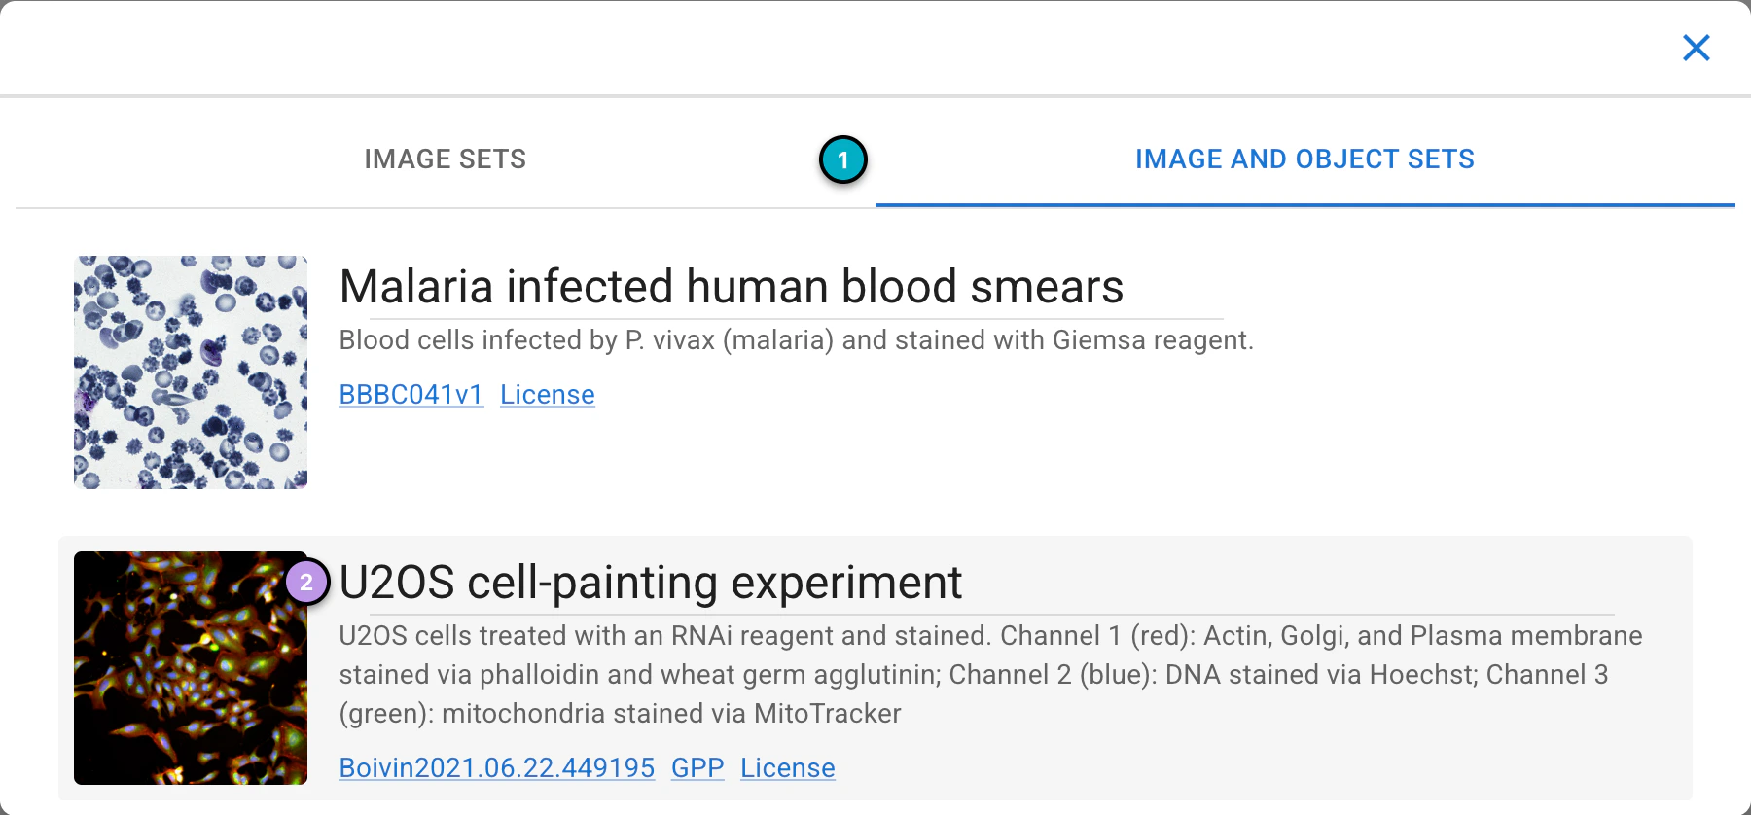
Task: Click the 'Blood cells infected by P. vivax' description
Action: point(796,340)
